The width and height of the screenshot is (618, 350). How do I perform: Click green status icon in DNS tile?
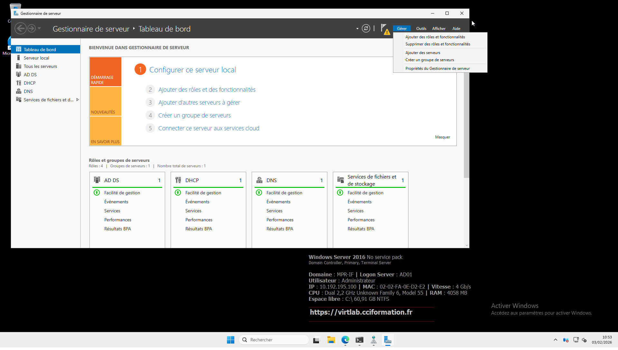pos(259,193)
